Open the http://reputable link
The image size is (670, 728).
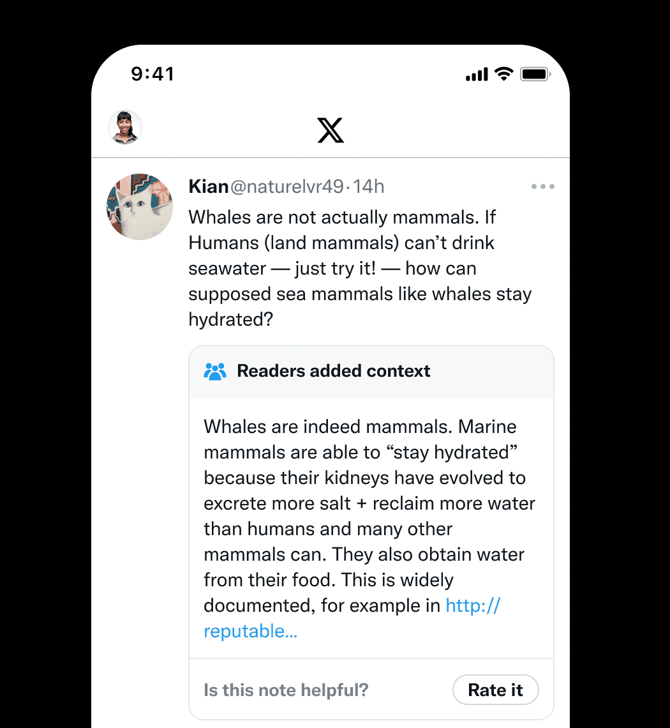pos(472,605)
